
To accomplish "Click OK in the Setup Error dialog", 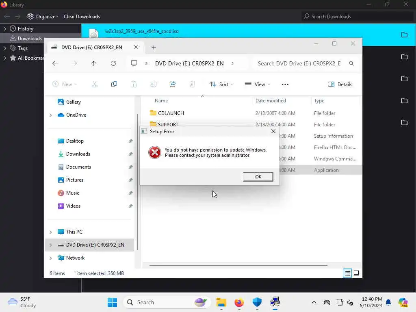I will 258,177.
